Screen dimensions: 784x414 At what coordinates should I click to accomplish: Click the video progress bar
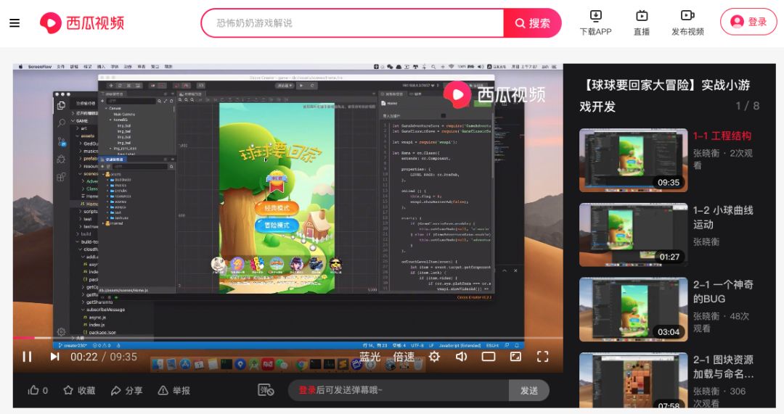coord(288,339)
